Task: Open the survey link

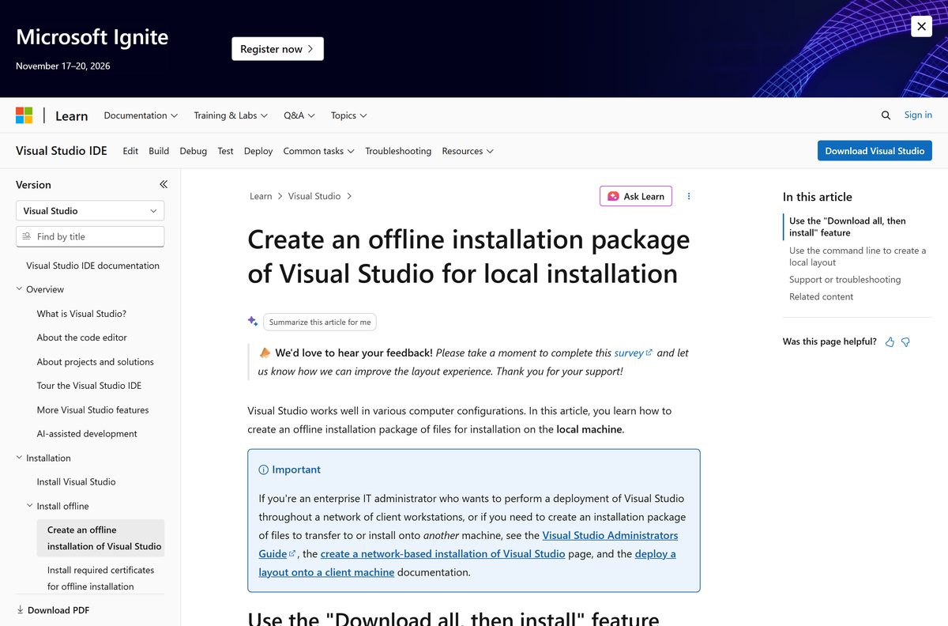Action: pyautogui.click(x=634, y=353)
